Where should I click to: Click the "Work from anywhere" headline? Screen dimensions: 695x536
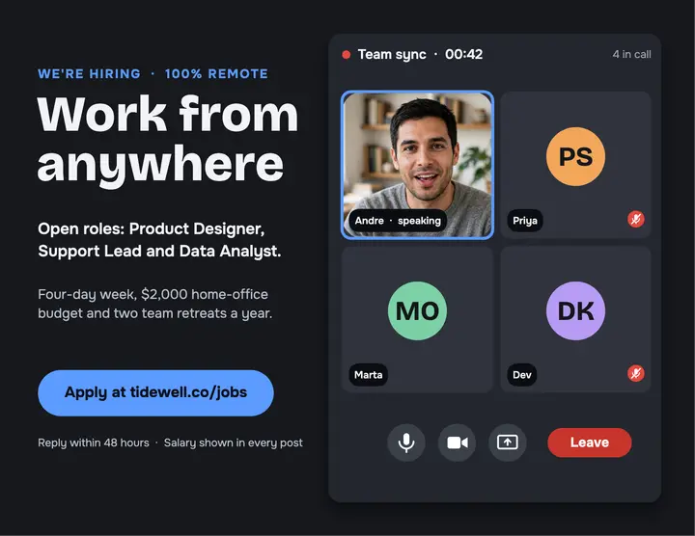[x=168, y=140]
